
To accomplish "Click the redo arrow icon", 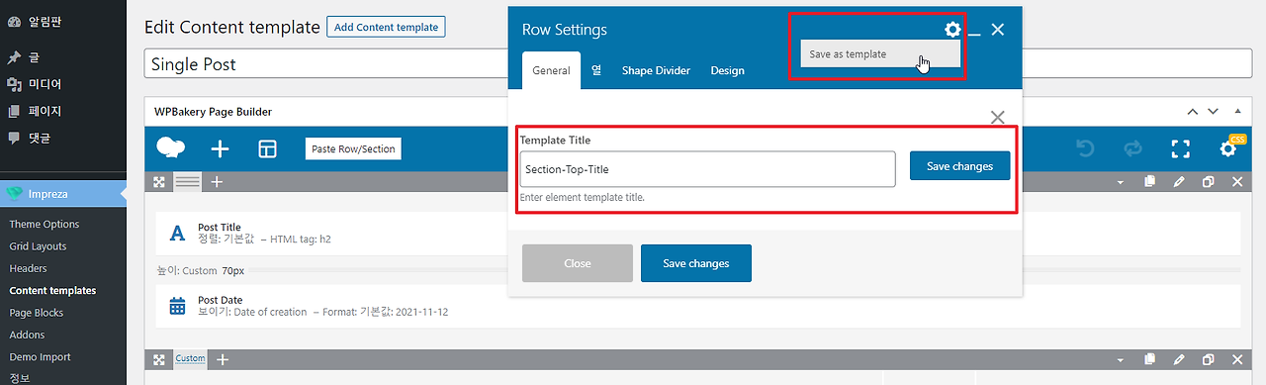I will pos(1132,148).
